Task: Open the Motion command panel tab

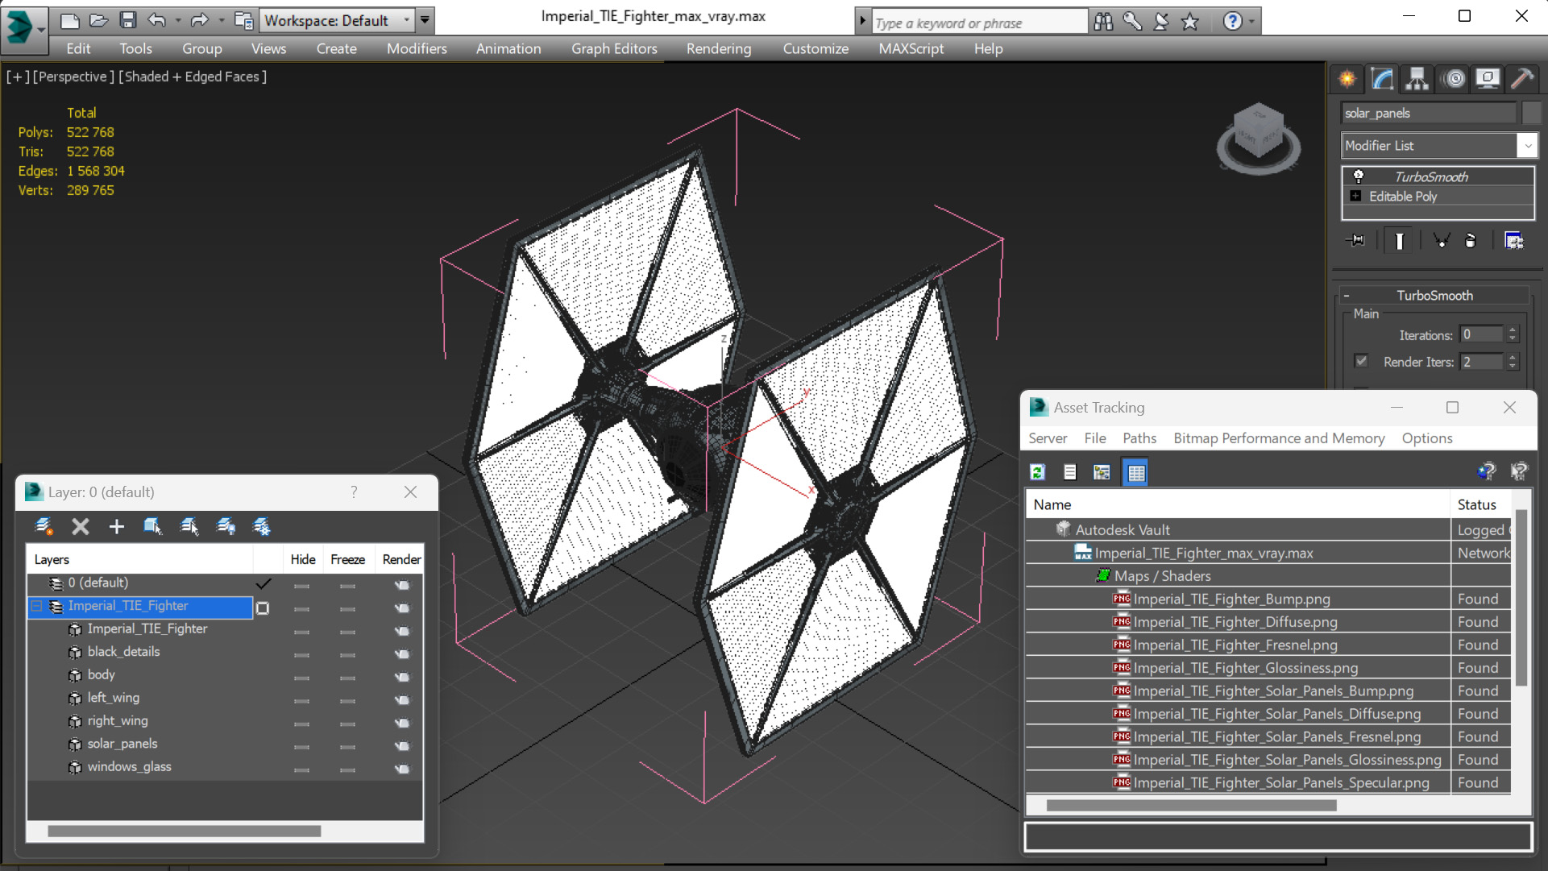Action: click(x=1454, y=79)
